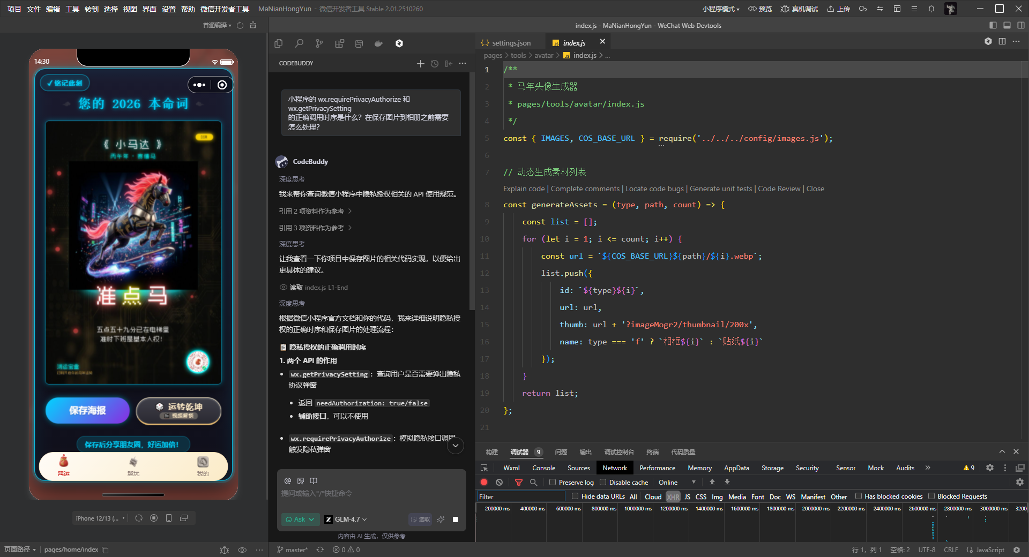Expand the iPhone 12/13 device selector
1029x557 pixels.
coord(100,518)
